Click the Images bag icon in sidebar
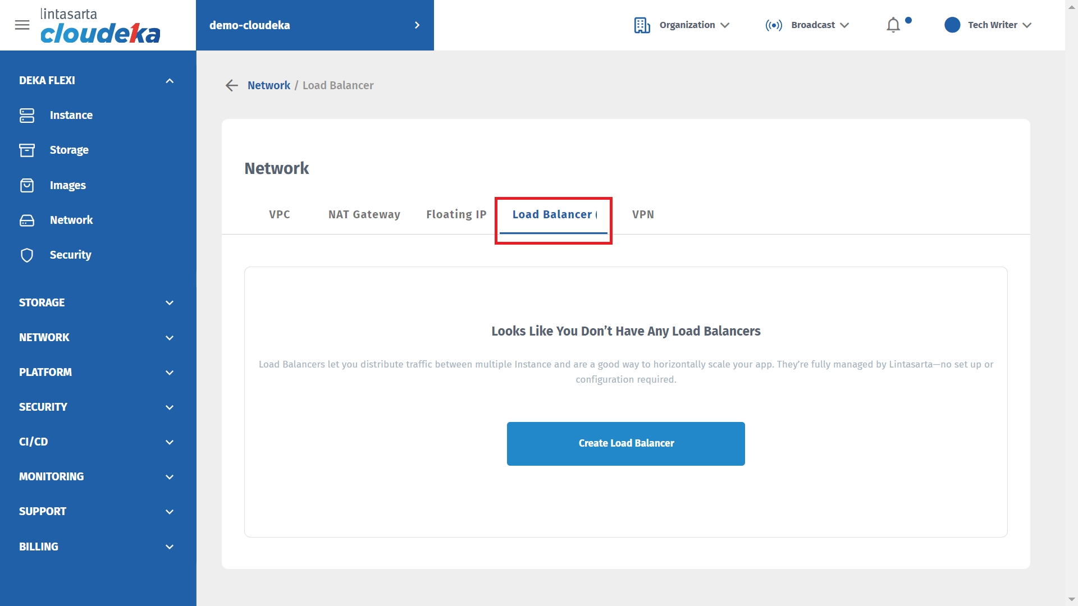1078x606 pixels. tap(27, 186)
